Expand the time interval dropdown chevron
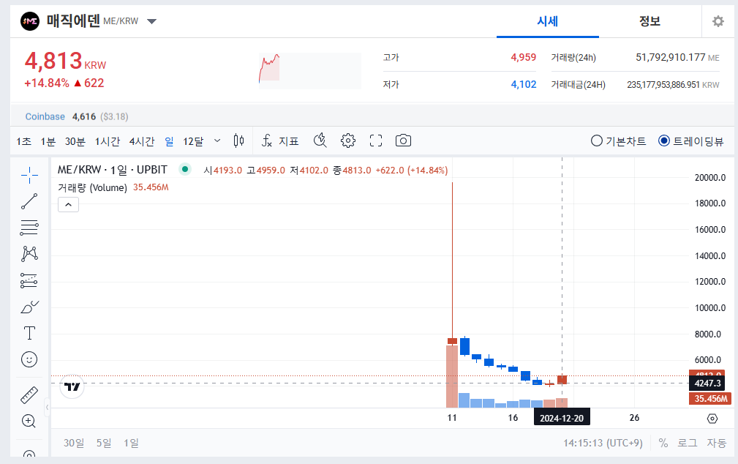 217,141
